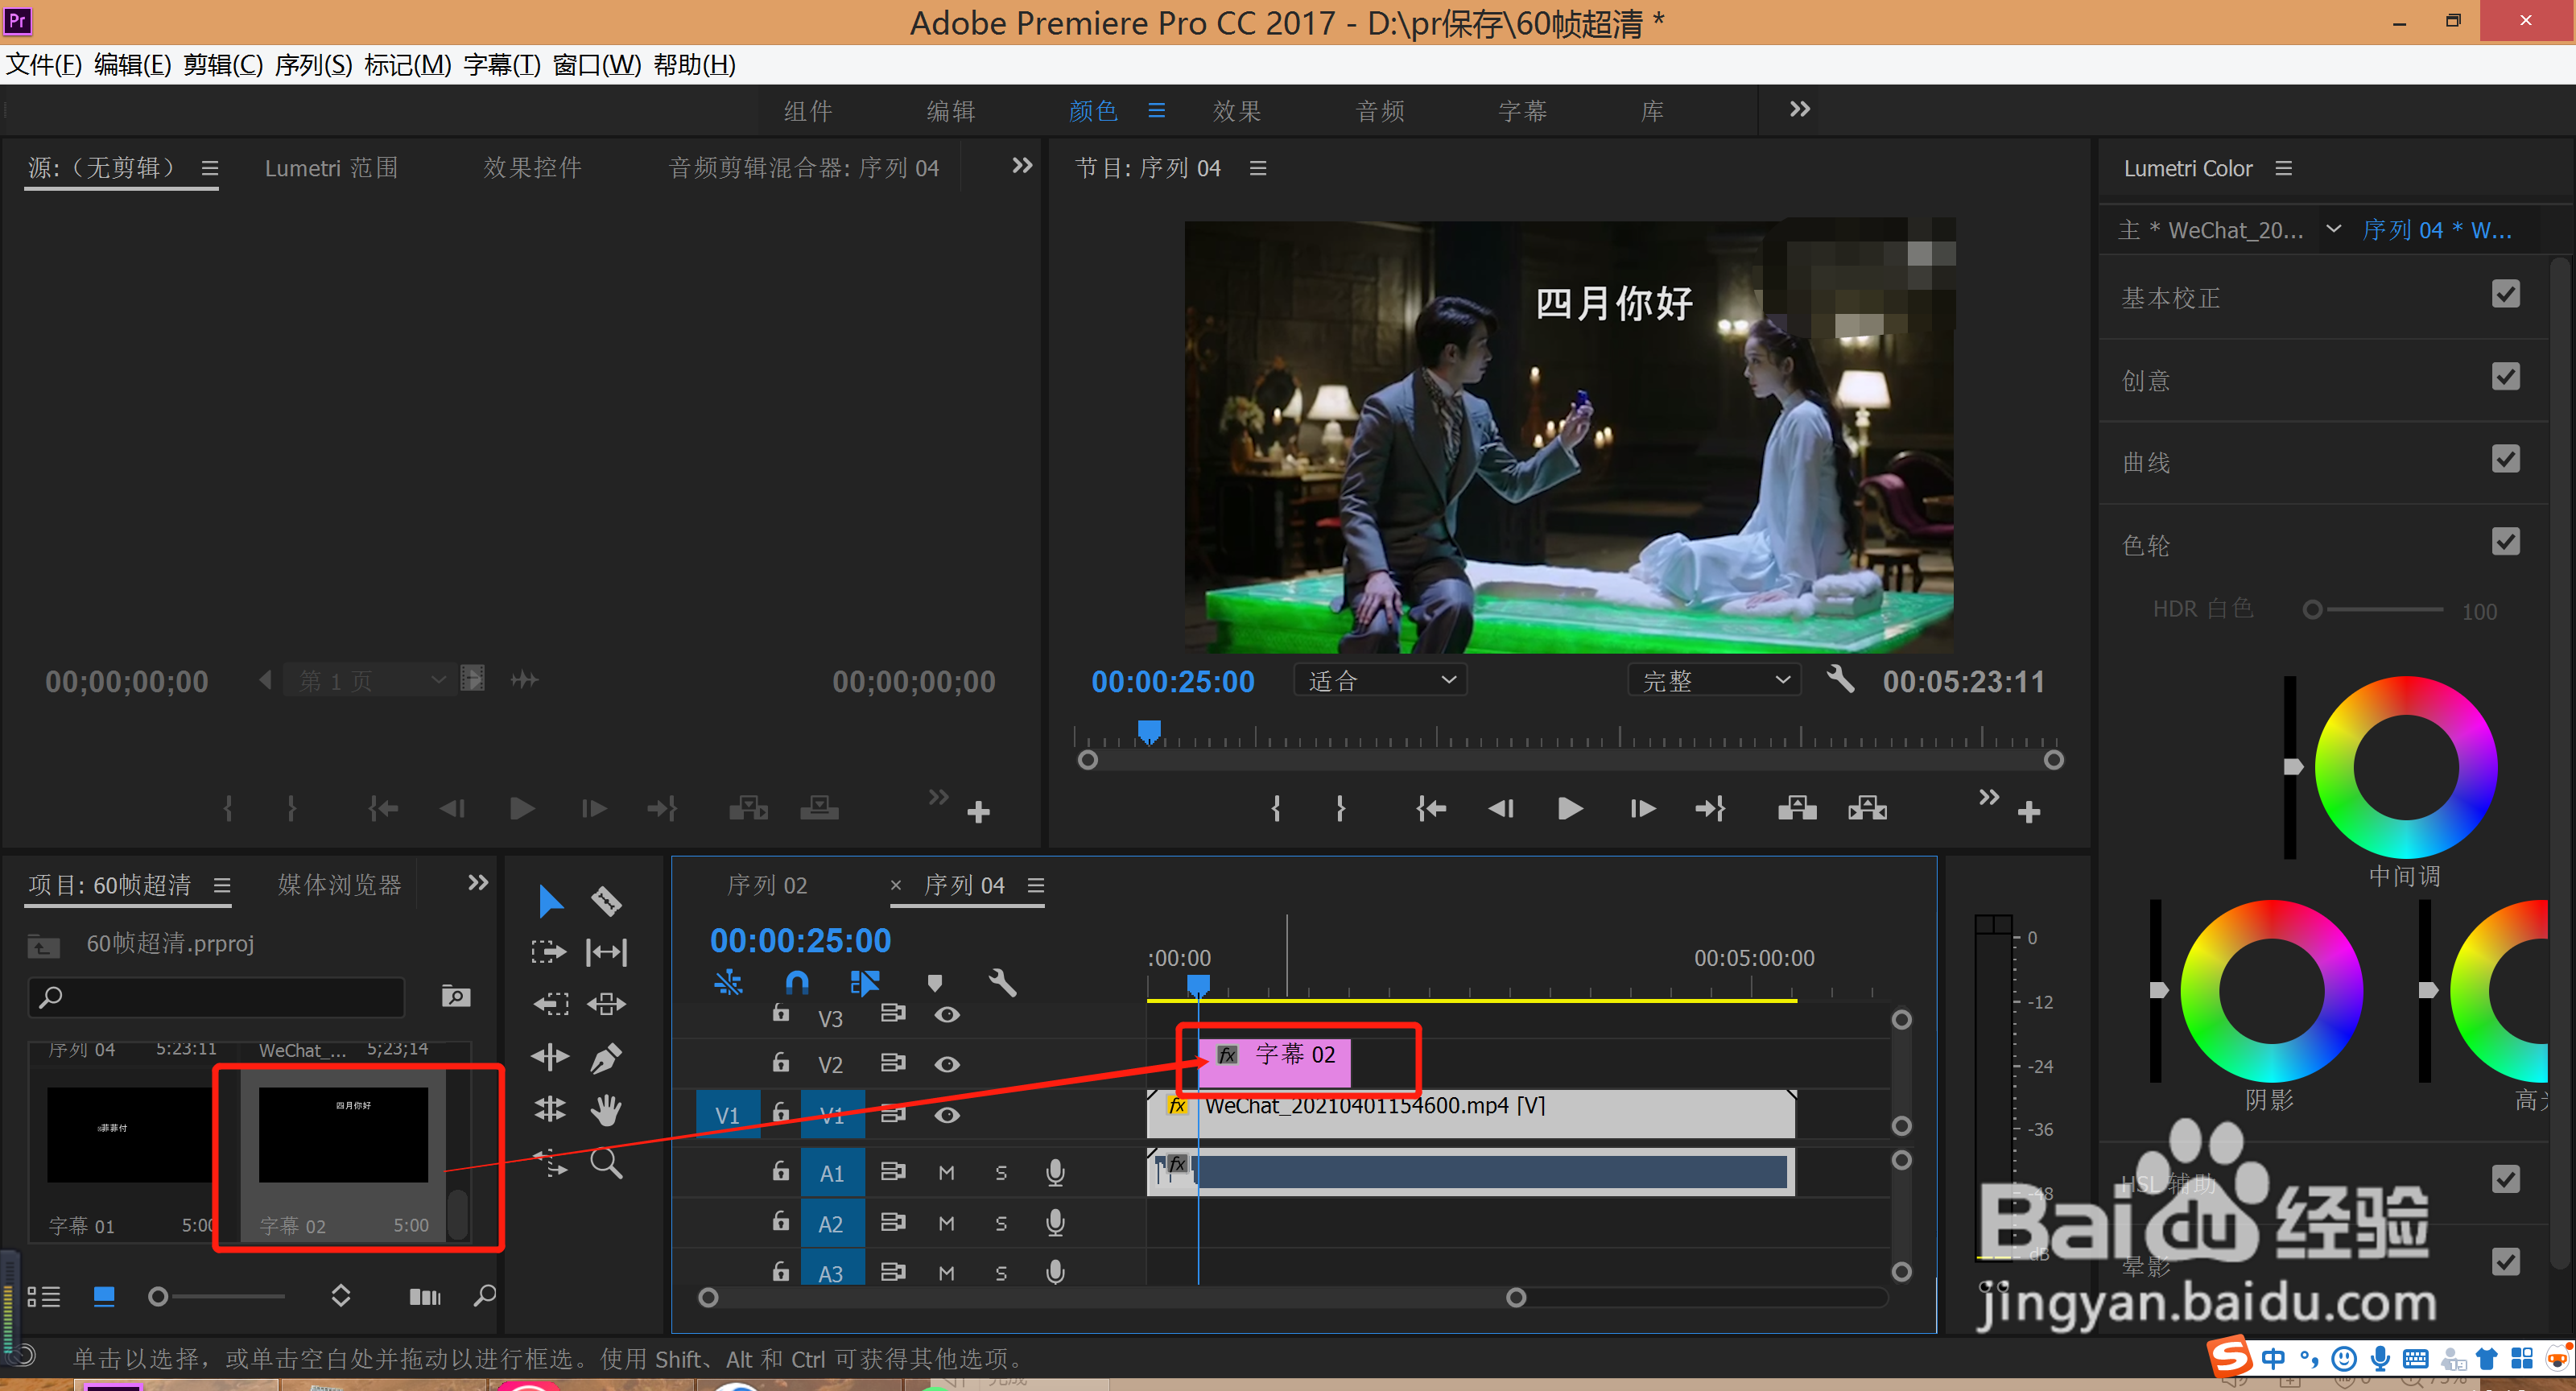Select the Zoom tool in tools panel
The width and height of the screenshot is (2576, 1391).
(x=606, y=1163)
